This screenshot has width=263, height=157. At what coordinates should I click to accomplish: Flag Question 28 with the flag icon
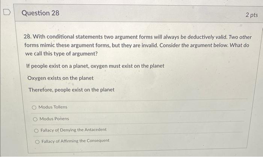tap(7, 12)
